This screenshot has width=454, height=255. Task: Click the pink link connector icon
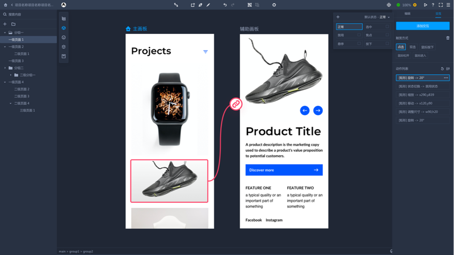tap(236, 104)
